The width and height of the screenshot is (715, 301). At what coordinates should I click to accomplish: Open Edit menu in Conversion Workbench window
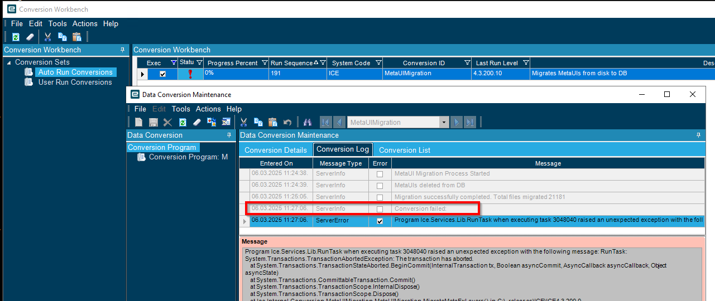point(36,23)
